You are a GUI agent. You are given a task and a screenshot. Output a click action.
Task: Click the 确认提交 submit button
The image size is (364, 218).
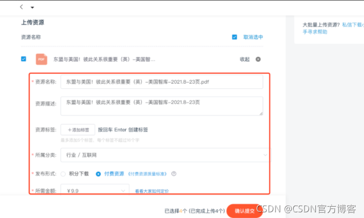click(x=244, y=211)
